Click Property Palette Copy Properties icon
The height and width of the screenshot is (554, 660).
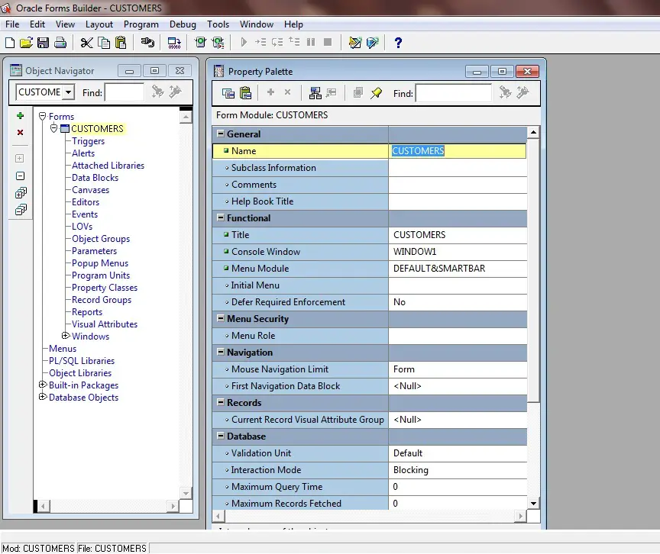[x=228, y=93]
